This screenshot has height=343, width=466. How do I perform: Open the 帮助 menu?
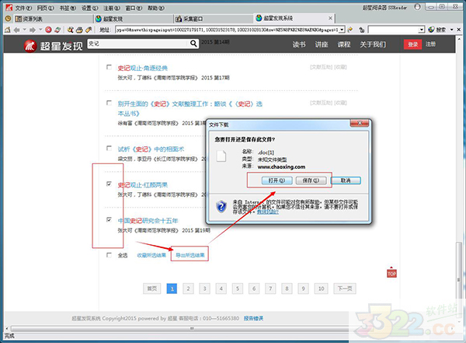[156, 8]
